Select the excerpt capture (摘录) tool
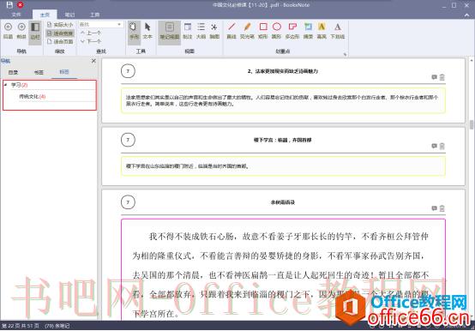Viewport: 475px width, 331px height. click(x=308, y=31)
